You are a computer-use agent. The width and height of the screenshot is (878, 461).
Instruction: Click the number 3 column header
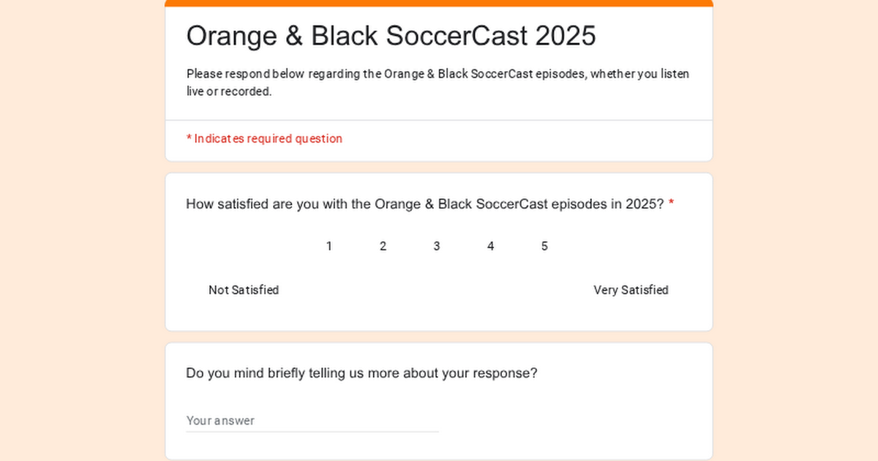pos(437,246)
